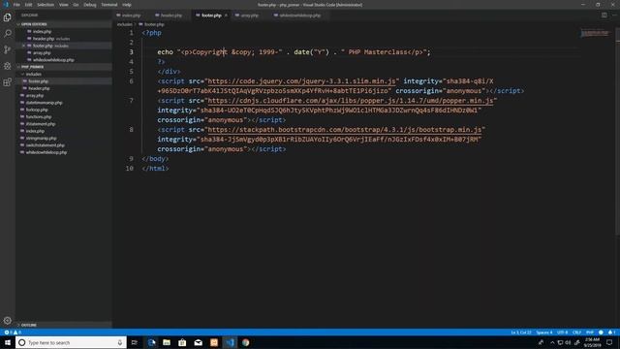Select header.php under includes folder
Screen dimensions: 620x349
click(x=65, y=88)
